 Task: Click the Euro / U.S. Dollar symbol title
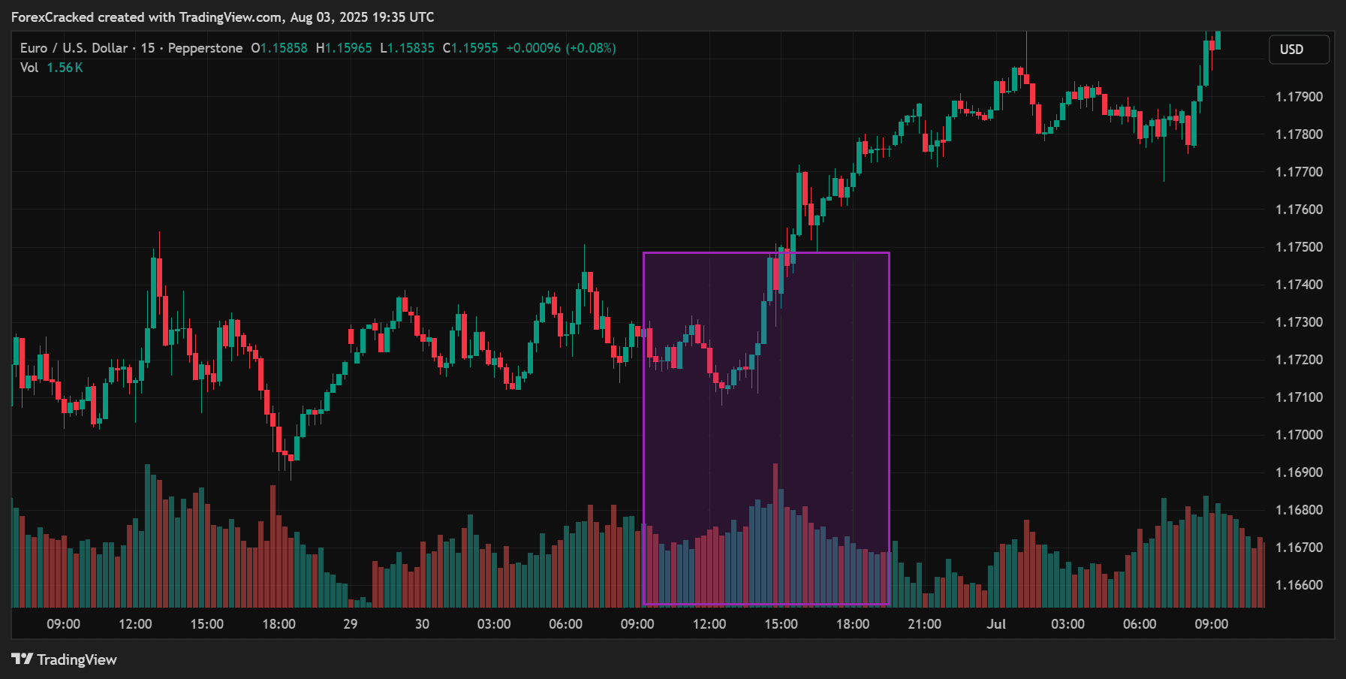(74, 48)
